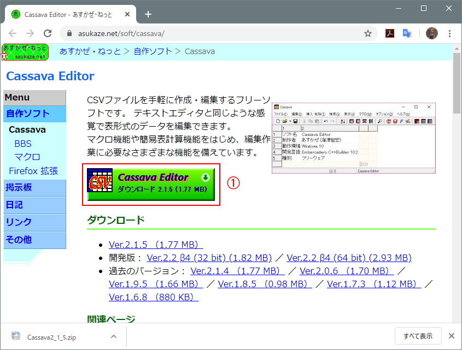The width and height of the screenshot is (462, 350).
Task: Enlarge the Cassava screenshot thumbnail
Action: [x=353, y=138]
